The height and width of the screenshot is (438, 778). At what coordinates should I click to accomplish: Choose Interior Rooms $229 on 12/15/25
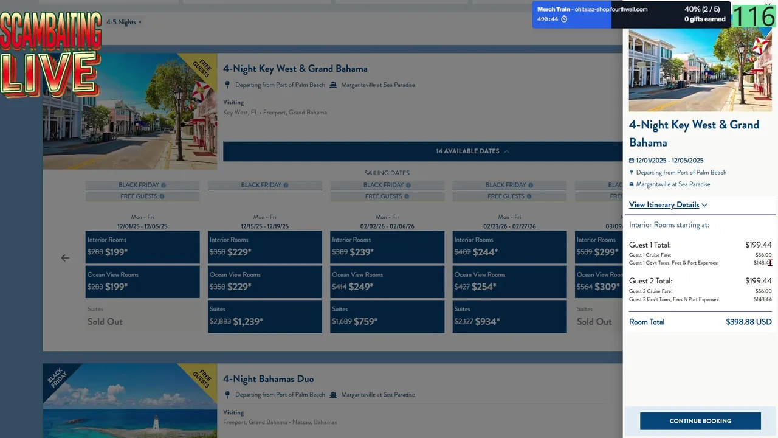(x=265, y=247)
